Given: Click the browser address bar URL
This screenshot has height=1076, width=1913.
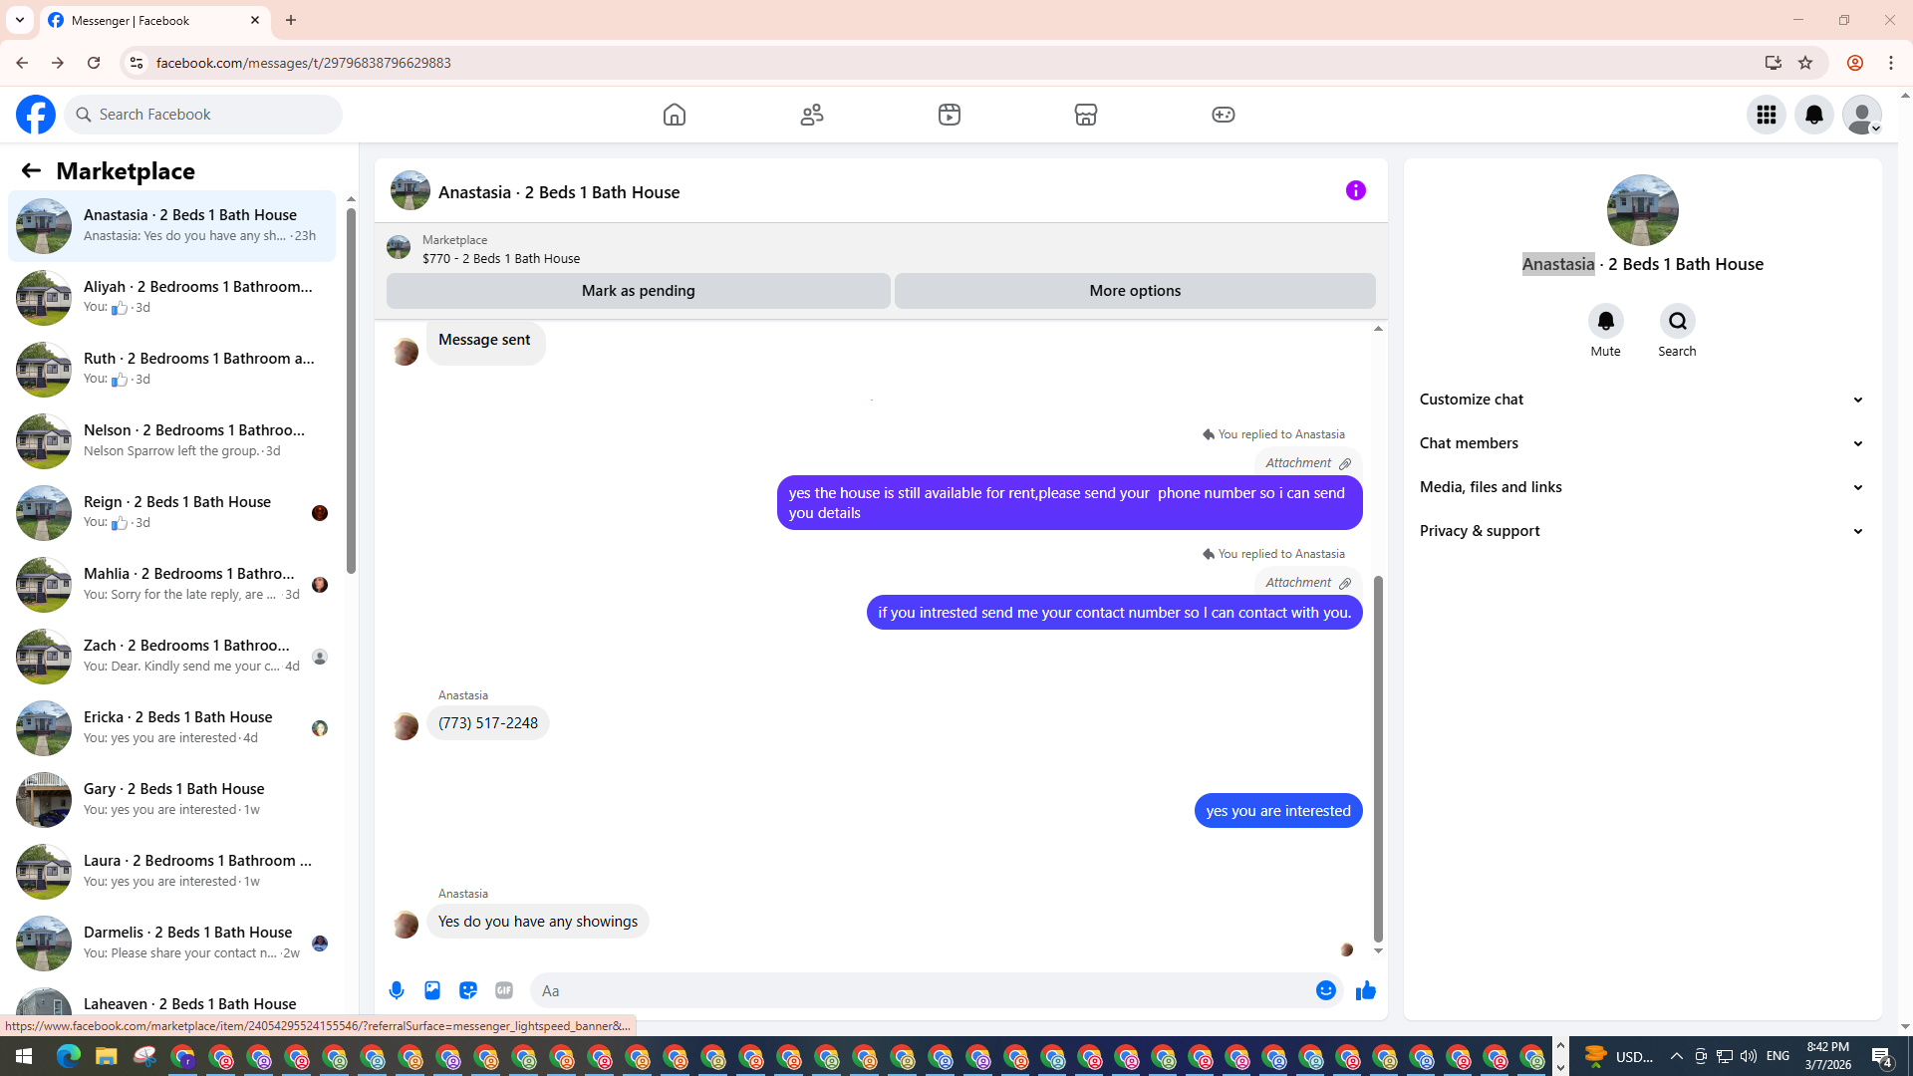Looking at the screenshot, I should click(x=303, y=63).
